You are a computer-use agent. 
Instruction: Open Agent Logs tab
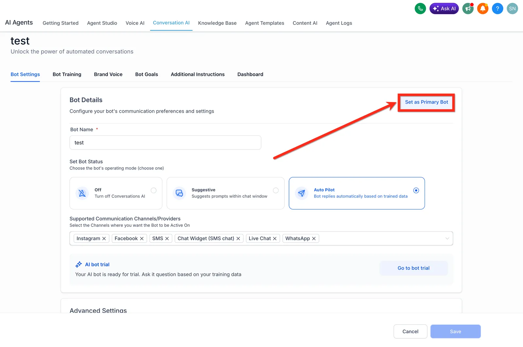339,23
